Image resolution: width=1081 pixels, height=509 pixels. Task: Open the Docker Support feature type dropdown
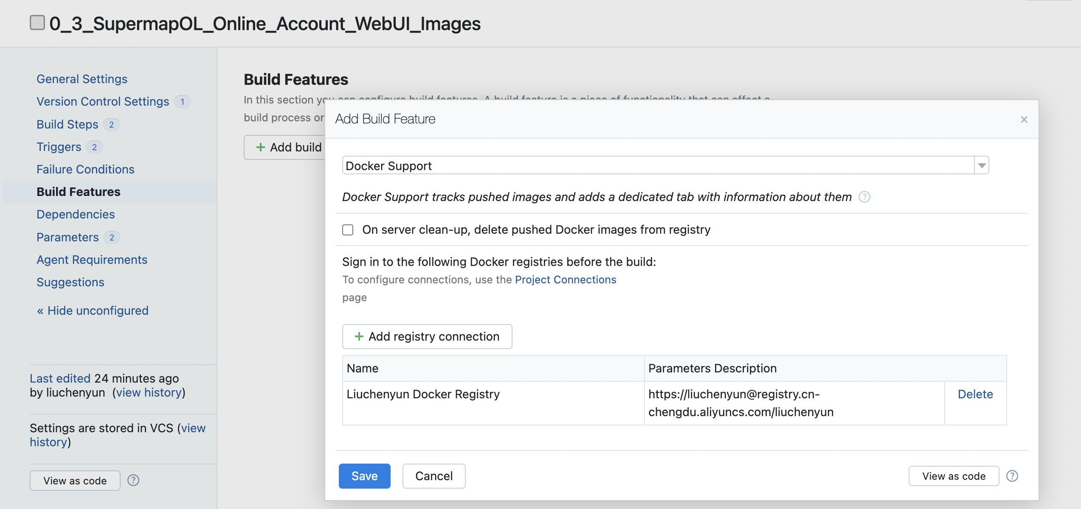pos(658,165)
